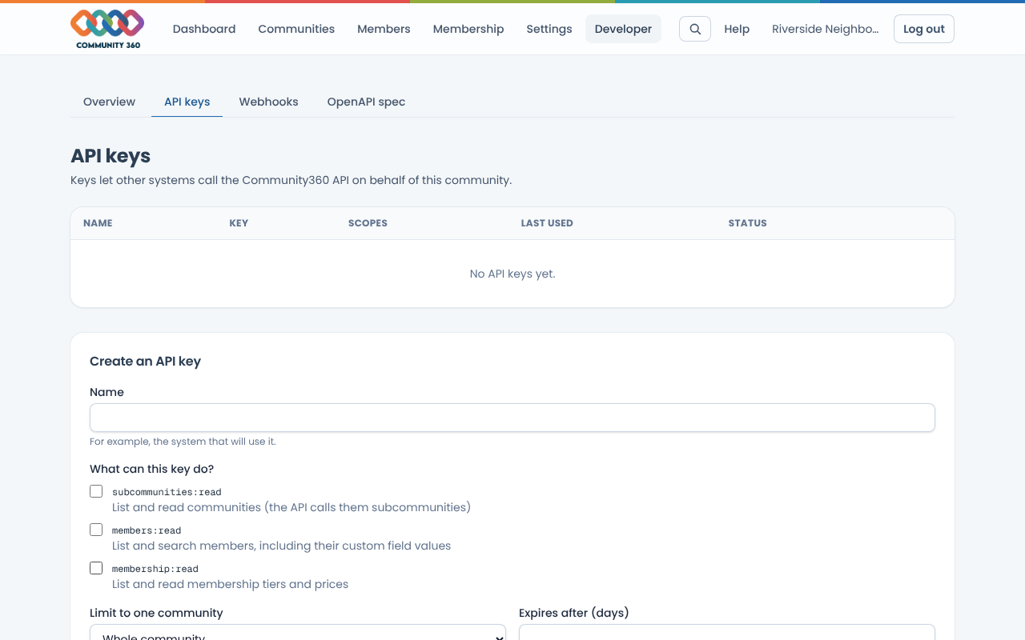Switch to the Webhooks tab
1025x640 pixels.
[268, 102]
